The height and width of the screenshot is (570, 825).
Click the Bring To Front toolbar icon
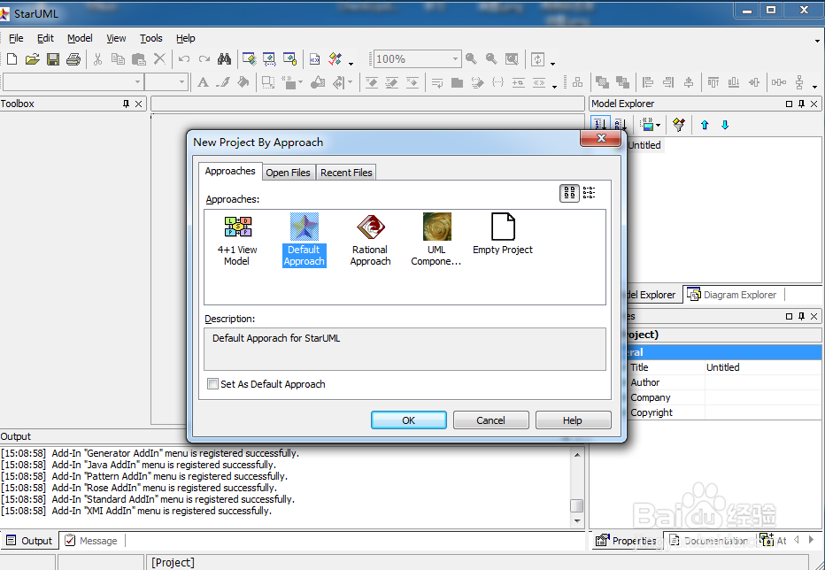point(603,82)
